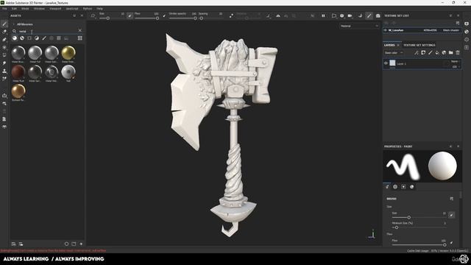Open the File menu
The height and width of the screenshot is (265, 471).
[4, 9]
